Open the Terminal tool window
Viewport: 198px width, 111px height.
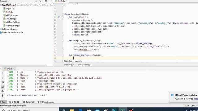[28, 102]
